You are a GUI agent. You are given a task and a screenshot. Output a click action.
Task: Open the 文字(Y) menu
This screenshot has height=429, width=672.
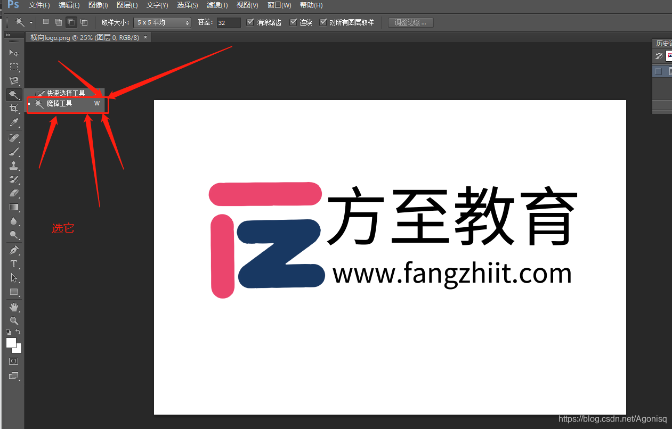point(157,5)
